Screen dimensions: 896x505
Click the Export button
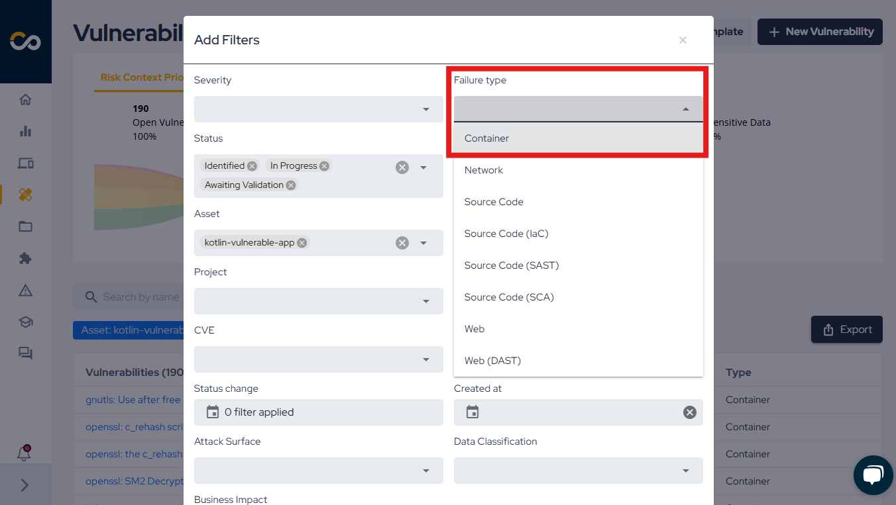click(x=846, y=330)
